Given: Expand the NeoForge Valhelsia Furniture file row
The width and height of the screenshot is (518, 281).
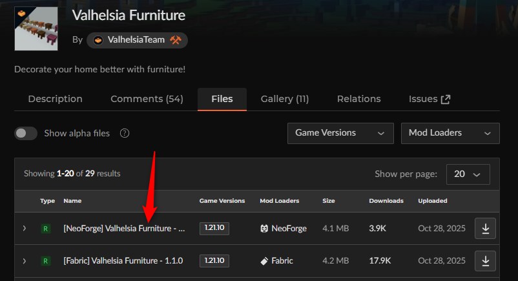Looking at the screenshot, I should tap(25, 229).
